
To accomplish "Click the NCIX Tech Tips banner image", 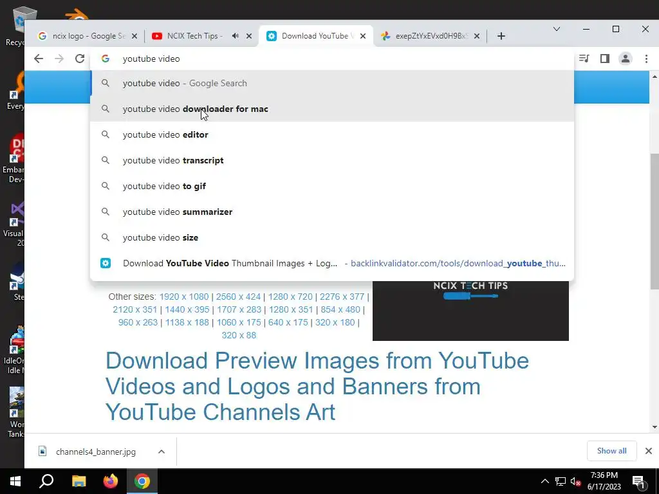I will coord(470,311).
